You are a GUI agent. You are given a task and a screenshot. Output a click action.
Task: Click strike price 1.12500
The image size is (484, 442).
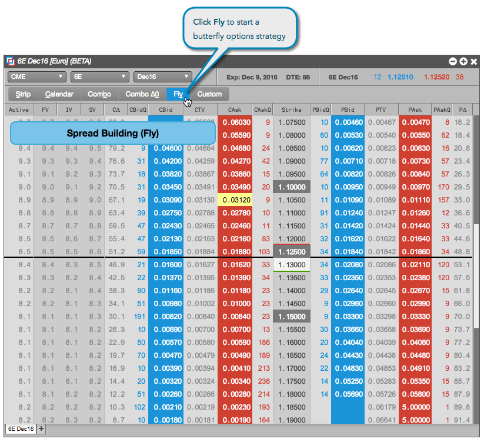[x=292, y=252]
